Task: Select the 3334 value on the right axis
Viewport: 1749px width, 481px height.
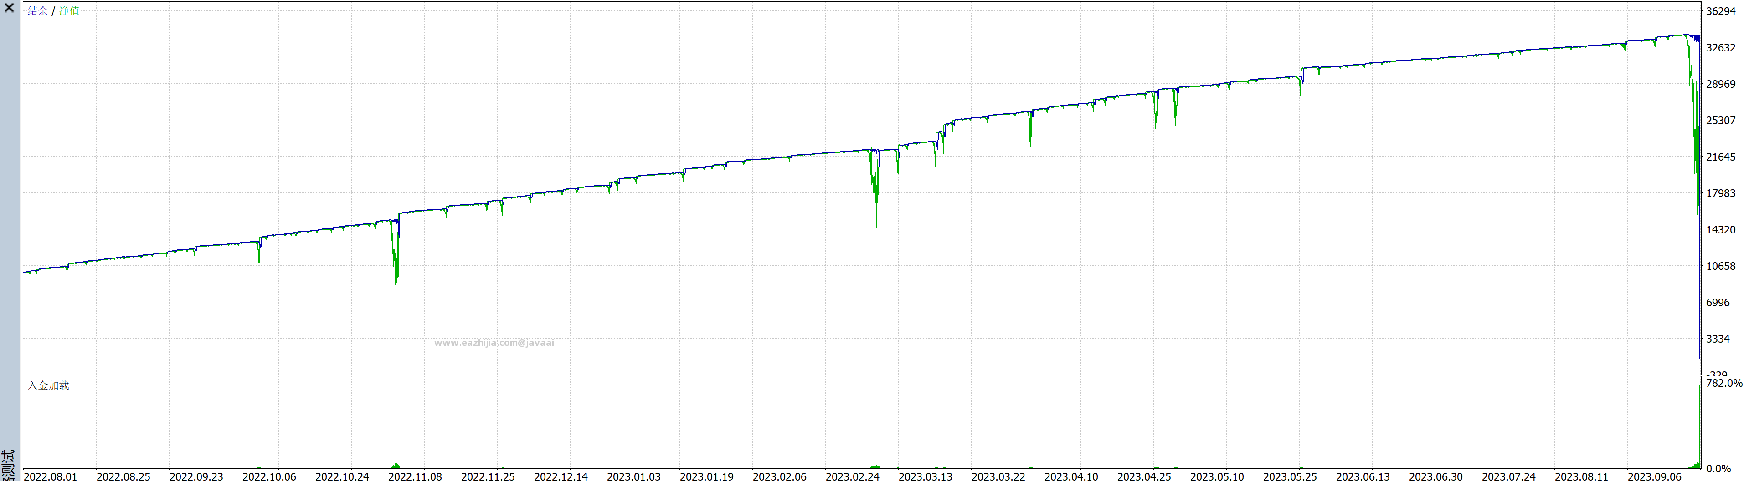Action: [x=1718, y=339]
